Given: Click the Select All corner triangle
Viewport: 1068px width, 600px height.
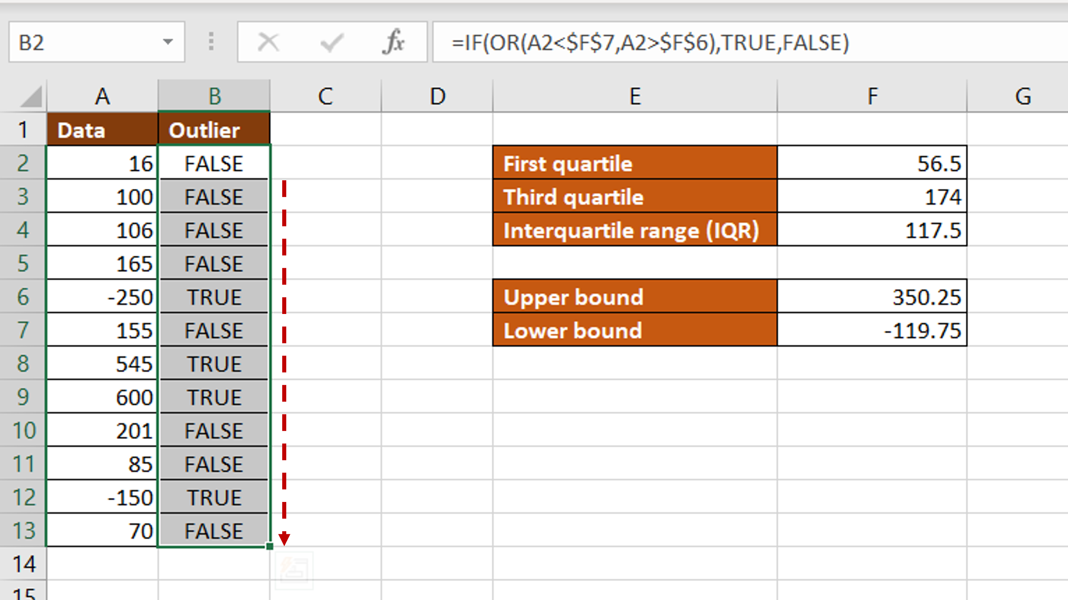Looking at the screenshot, I should coord(31,96).
